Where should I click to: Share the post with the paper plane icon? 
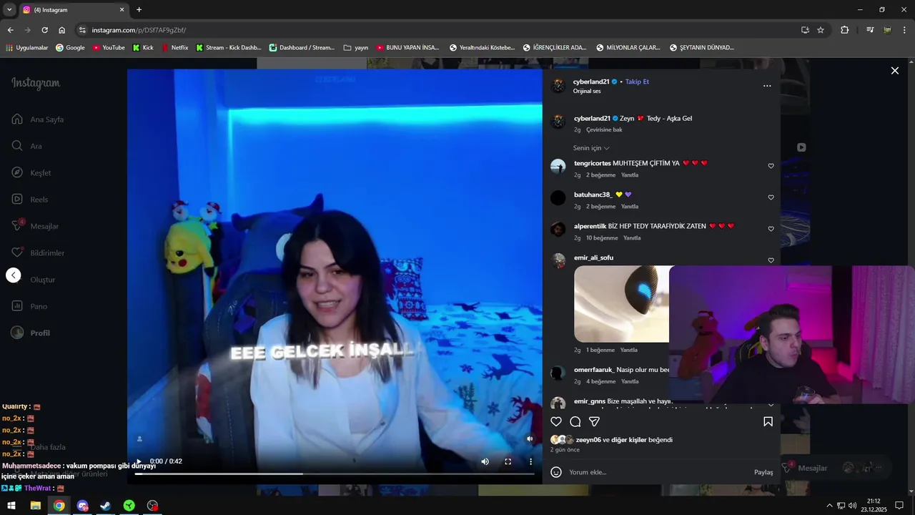pyautogui.click(x=594, y=422)
